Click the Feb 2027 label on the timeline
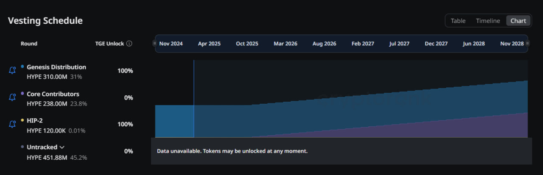 point(363,44)
